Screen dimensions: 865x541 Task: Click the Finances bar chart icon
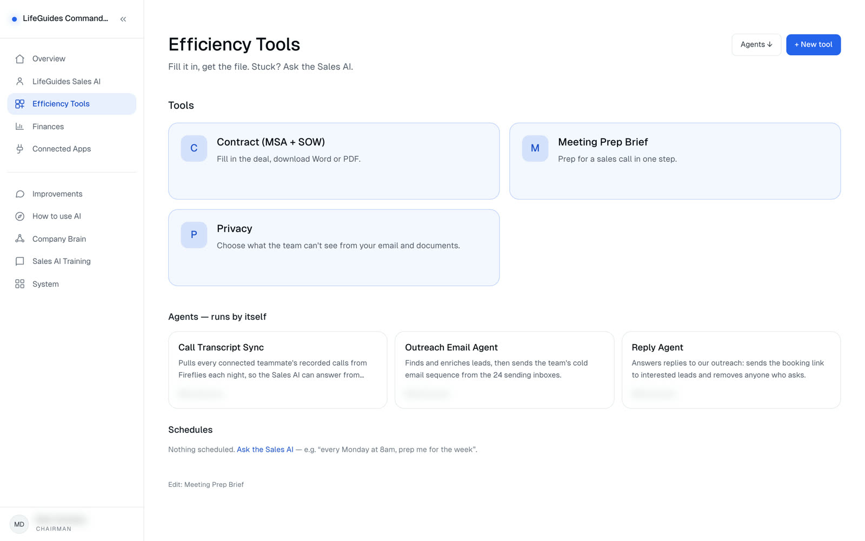[x=20, y=127]
